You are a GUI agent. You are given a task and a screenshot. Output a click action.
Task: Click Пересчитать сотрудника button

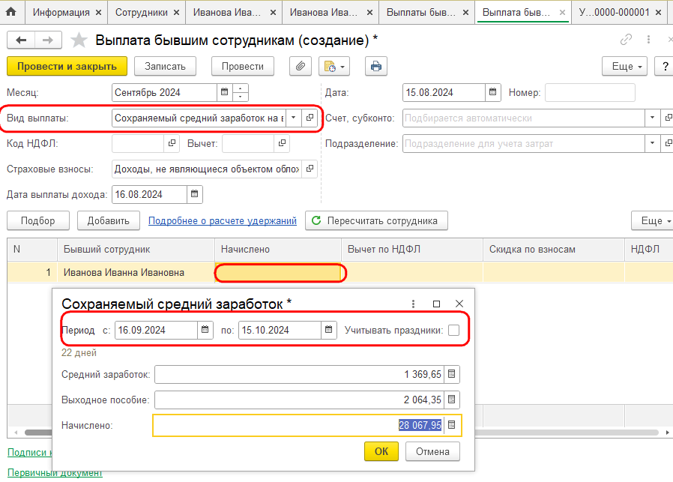tap(376, 220)
